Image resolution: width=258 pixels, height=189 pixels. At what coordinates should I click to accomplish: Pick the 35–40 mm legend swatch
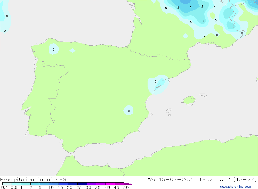point(101,184)
